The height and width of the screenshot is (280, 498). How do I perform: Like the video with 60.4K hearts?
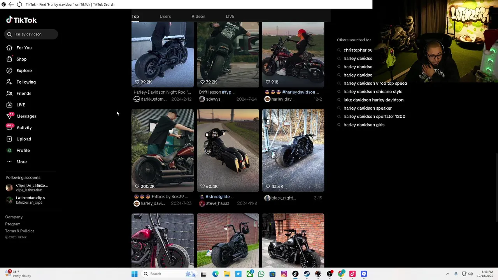pyautogui.click(x=202, y=187)
